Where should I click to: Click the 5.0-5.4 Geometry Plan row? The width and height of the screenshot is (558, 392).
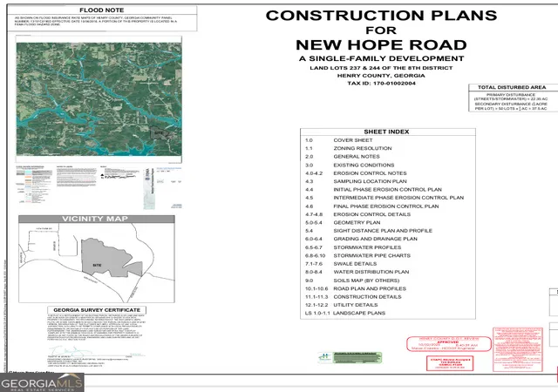(343, 223)
